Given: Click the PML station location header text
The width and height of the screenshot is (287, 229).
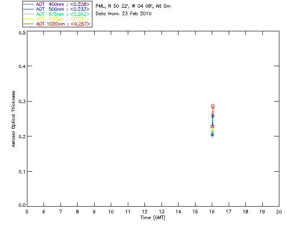Looking at the screenshot, I should [133, 6].
